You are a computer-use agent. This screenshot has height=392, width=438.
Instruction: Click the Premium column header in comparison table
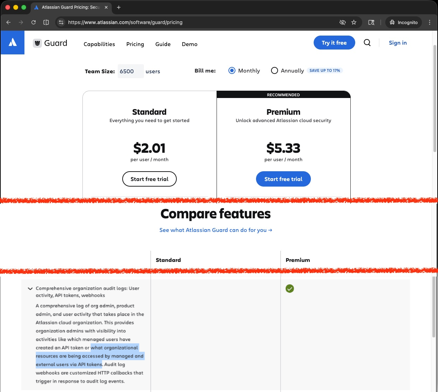[x=298, y=260]
